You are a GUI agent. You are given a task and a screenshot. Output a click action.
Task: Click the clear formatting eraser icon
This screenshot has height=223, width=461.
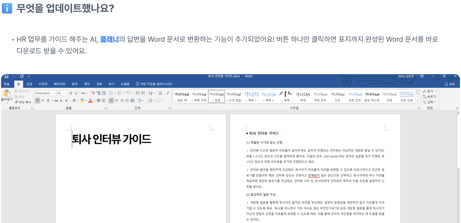click(x=93, y=93)
